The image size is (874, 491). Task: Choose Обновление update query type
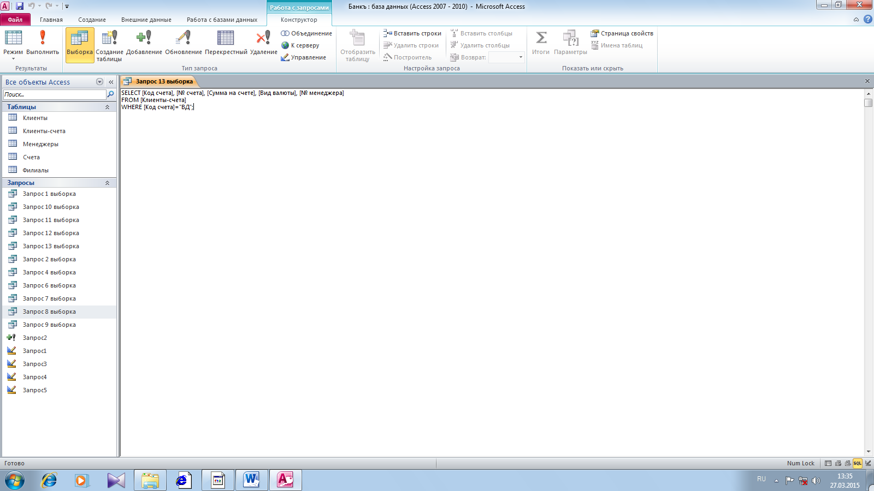point(184,43)
